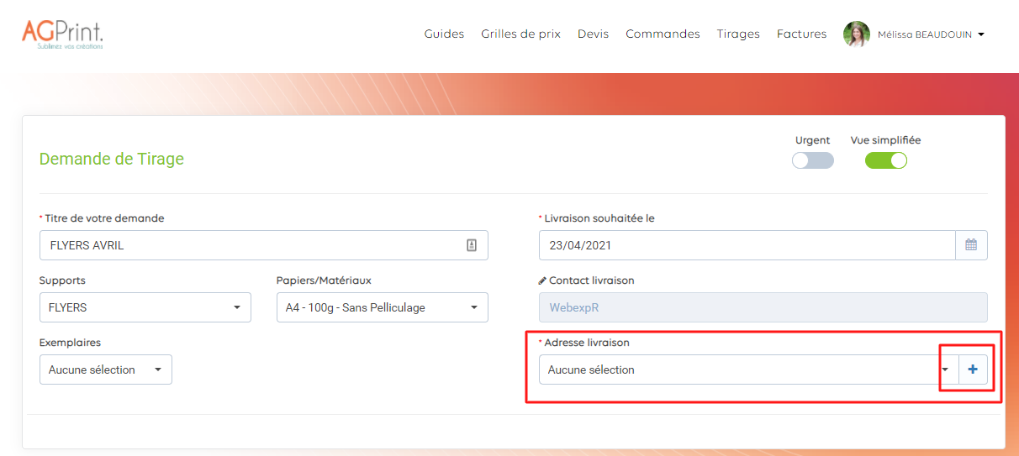
Task: Select Tirages in the navigation bar
Action: pyautogui.click(x=738, y=34)
